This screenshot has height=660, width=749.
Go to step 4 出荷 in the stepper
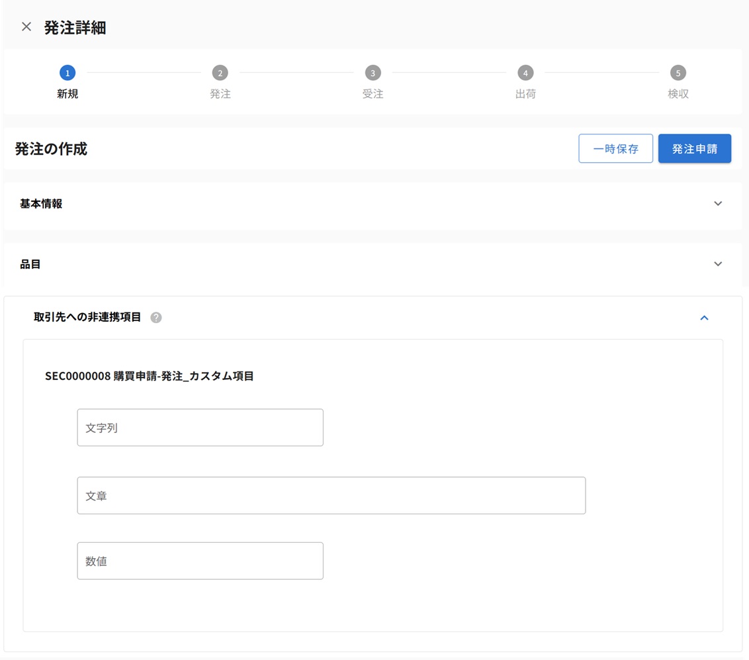525,73
